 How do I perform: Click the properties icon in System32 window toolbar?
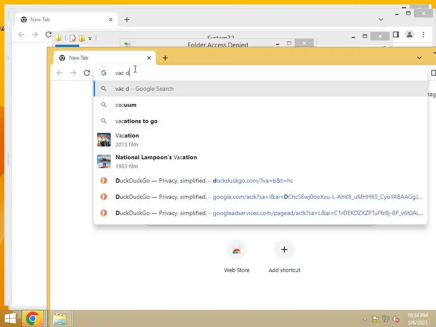(x=72, y=38)
